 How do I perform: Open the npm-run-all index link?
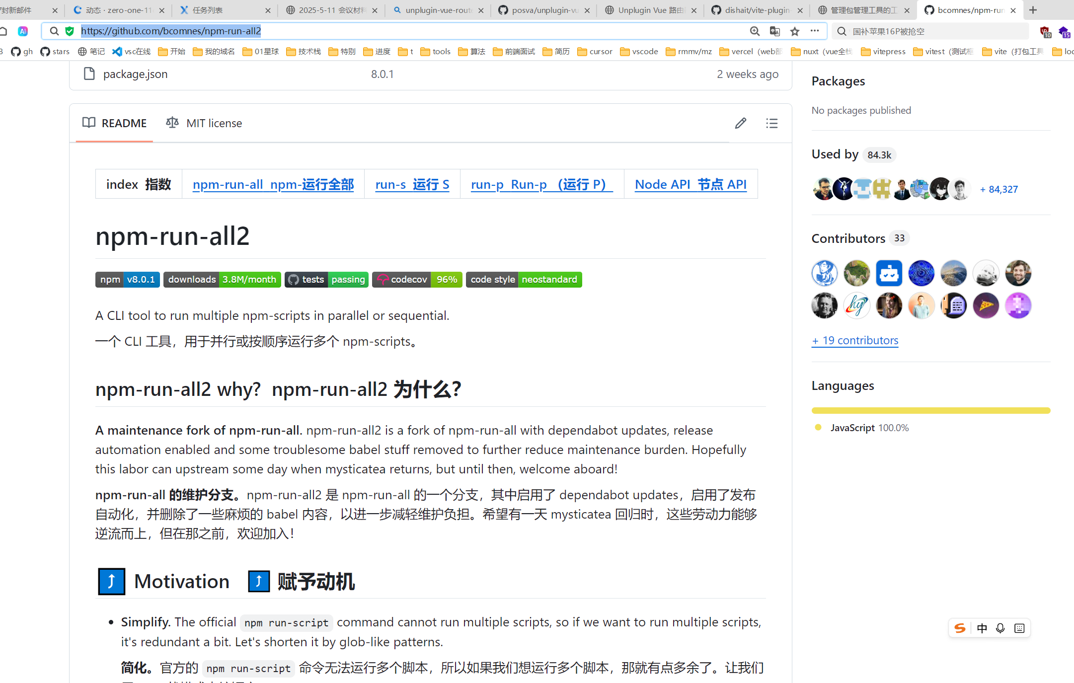point(273,184)
